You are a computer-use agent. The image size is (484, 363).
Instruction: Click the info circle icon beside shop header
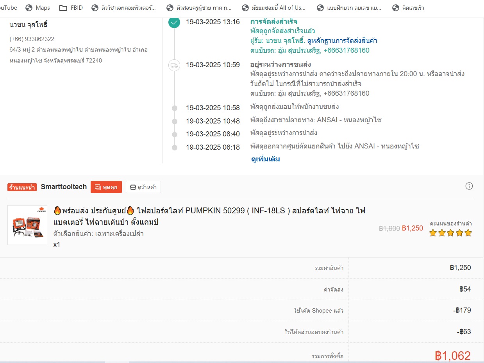(x=469, y=186)
